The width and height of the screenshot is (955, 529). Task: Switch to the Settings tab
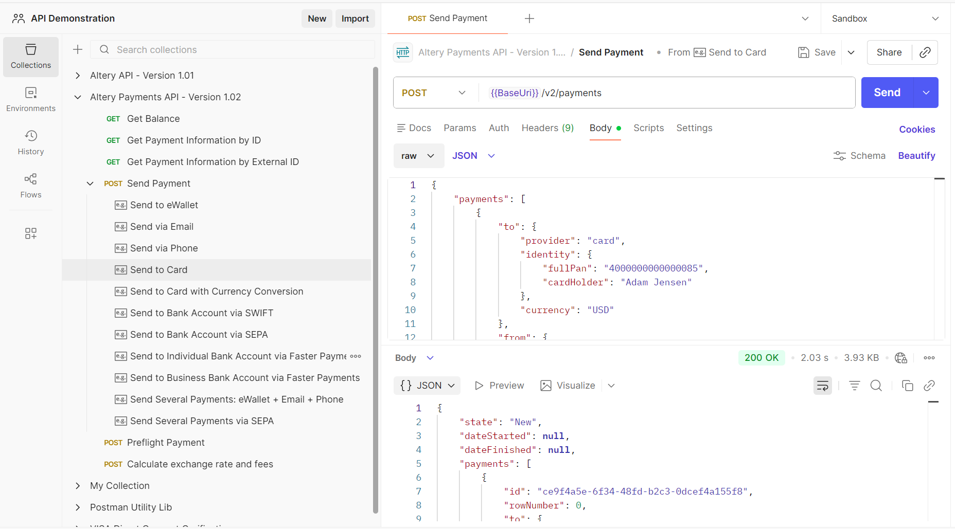[x=694, y=128]
